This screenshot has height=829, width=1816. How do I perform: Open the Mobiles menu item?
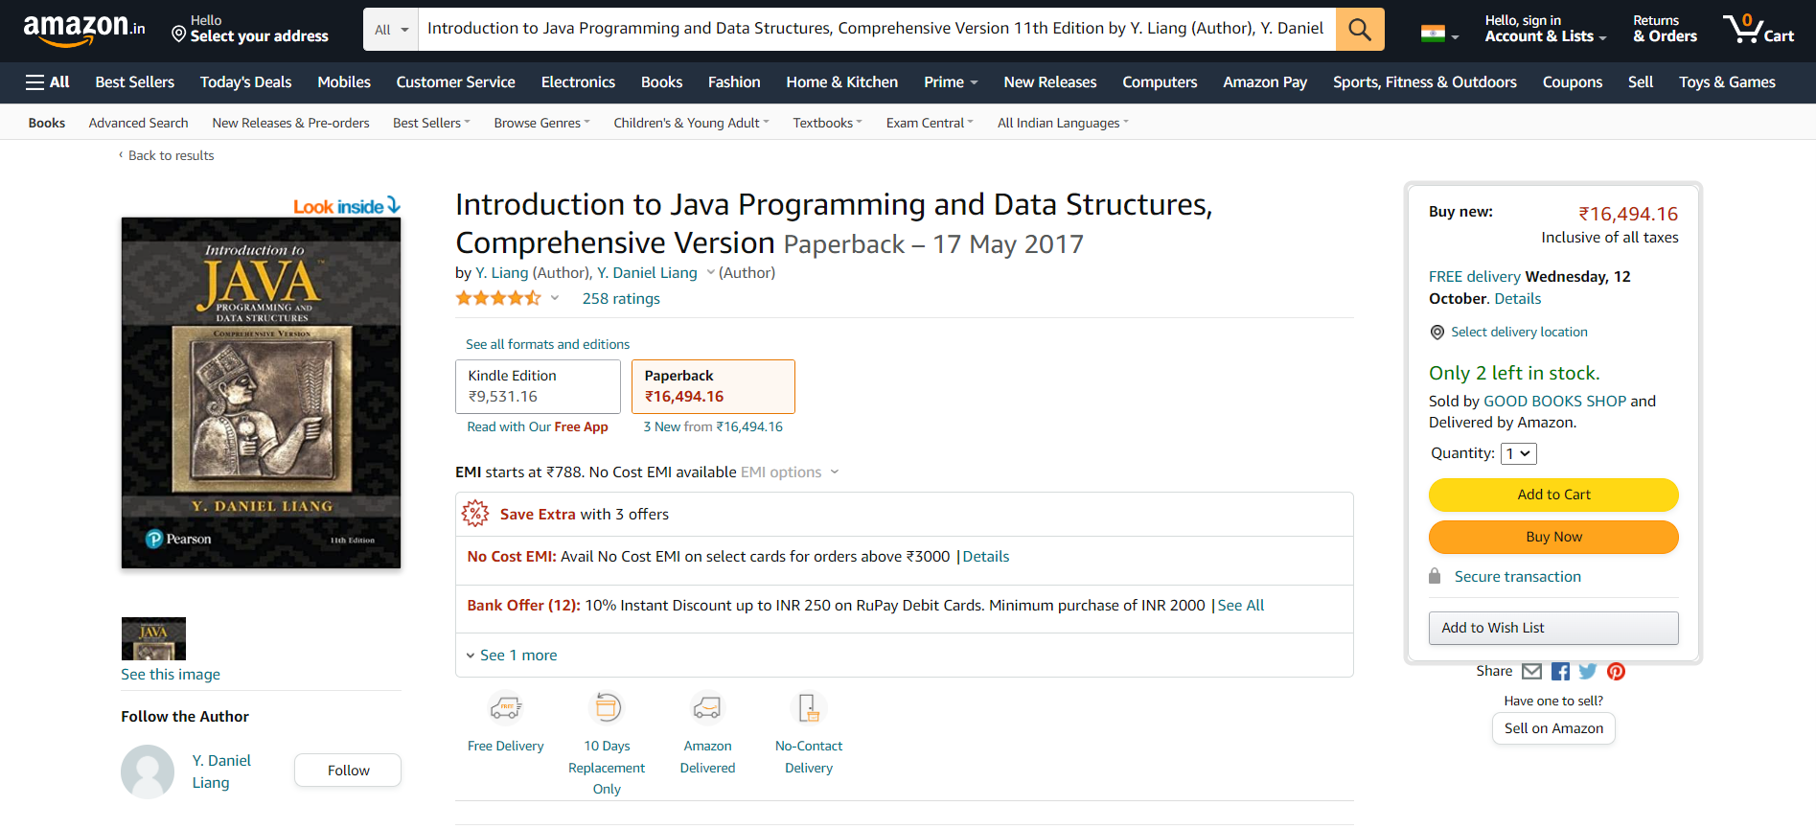click(x=344, y=82)
